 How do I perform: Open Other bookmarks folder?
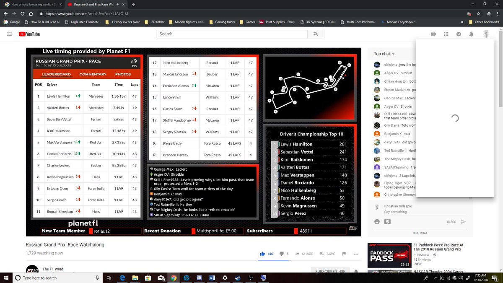[x=484, y=22]
